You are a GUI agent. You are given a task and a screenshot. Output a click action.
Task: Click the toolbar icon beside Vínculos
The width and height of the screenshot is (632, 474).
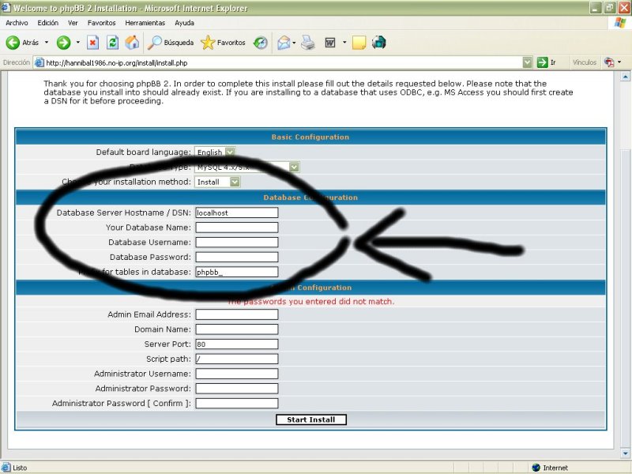[x=609, y=62]
